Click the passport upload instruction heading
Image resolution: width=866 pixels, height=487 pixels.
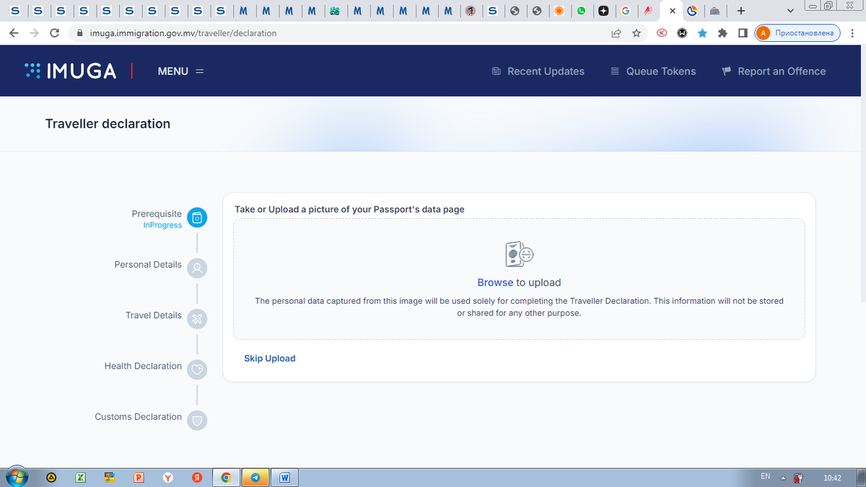coord(349,209)
